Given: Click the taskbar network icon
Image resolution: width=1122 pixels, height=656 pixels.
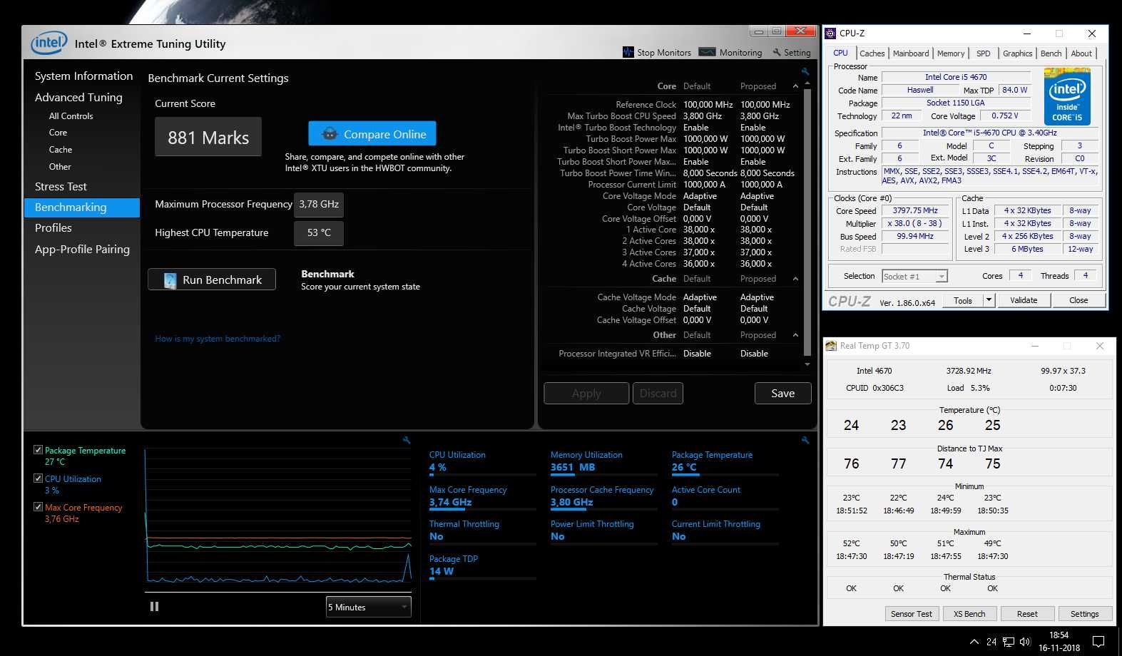Looking at the screenshot, I should (1008, 642).
